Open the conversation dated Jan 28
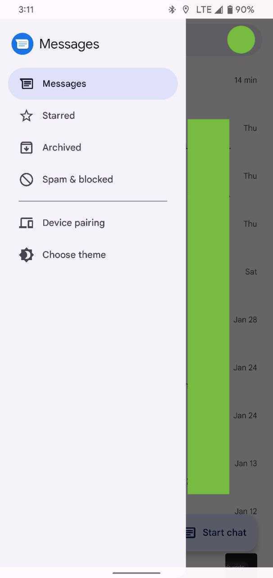Image resolution: width=273 pixels, height=578 pixels. 245,320
